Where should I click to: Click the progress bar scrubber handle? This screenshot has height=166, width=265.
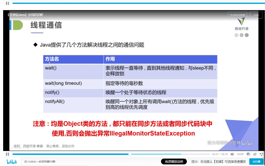(x=130, y=154)
